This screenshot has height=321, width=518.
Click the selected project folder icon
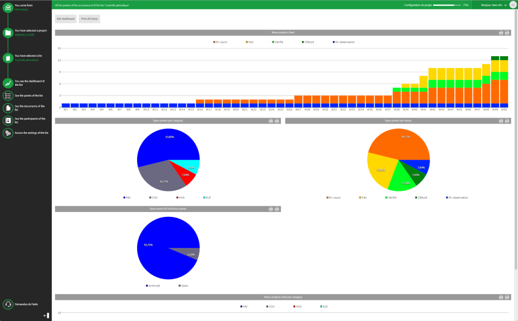[8, 33]
